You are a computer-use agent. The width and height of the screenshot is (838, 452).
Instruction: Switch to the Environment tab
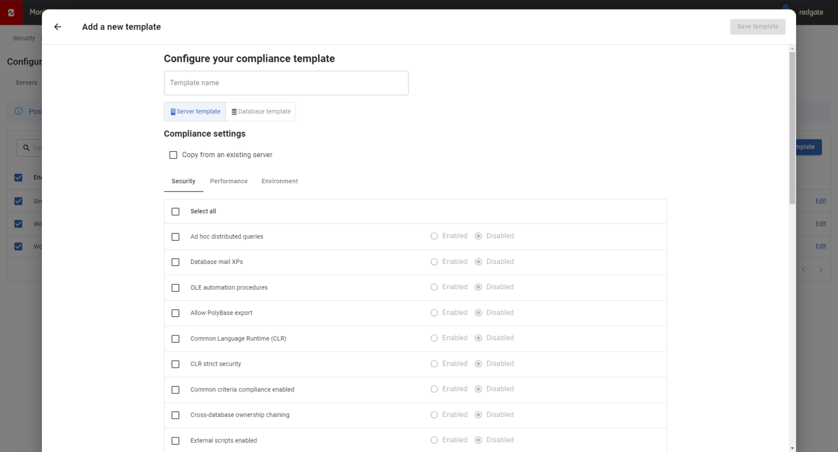coord(279,181)
